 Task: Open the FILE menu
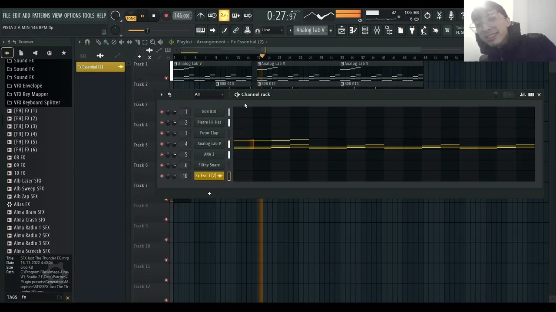coord(7,16)
